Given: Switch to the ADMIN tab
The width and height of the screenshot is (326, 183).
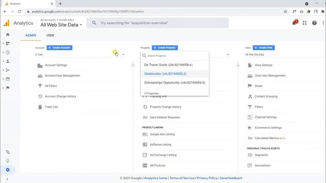Looking at the screenshot, I should (31, 35).
